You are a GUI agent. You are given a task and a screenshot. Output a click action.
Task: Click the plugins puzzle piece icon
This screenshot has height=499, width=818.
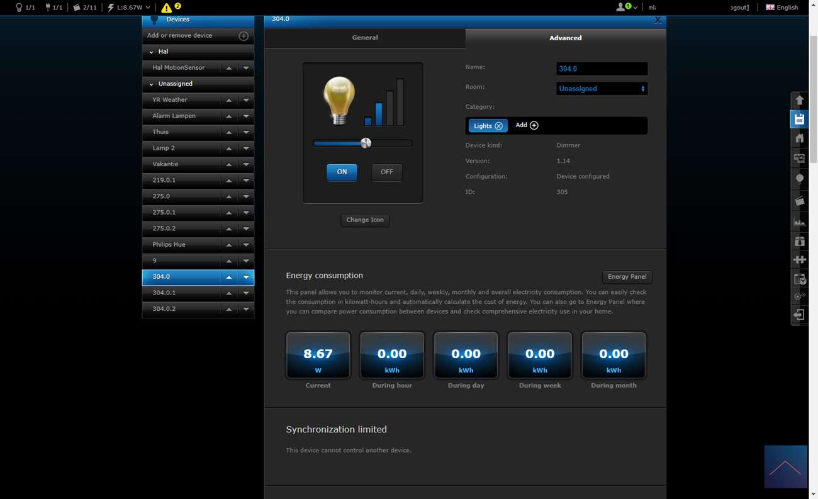point(799,259)
